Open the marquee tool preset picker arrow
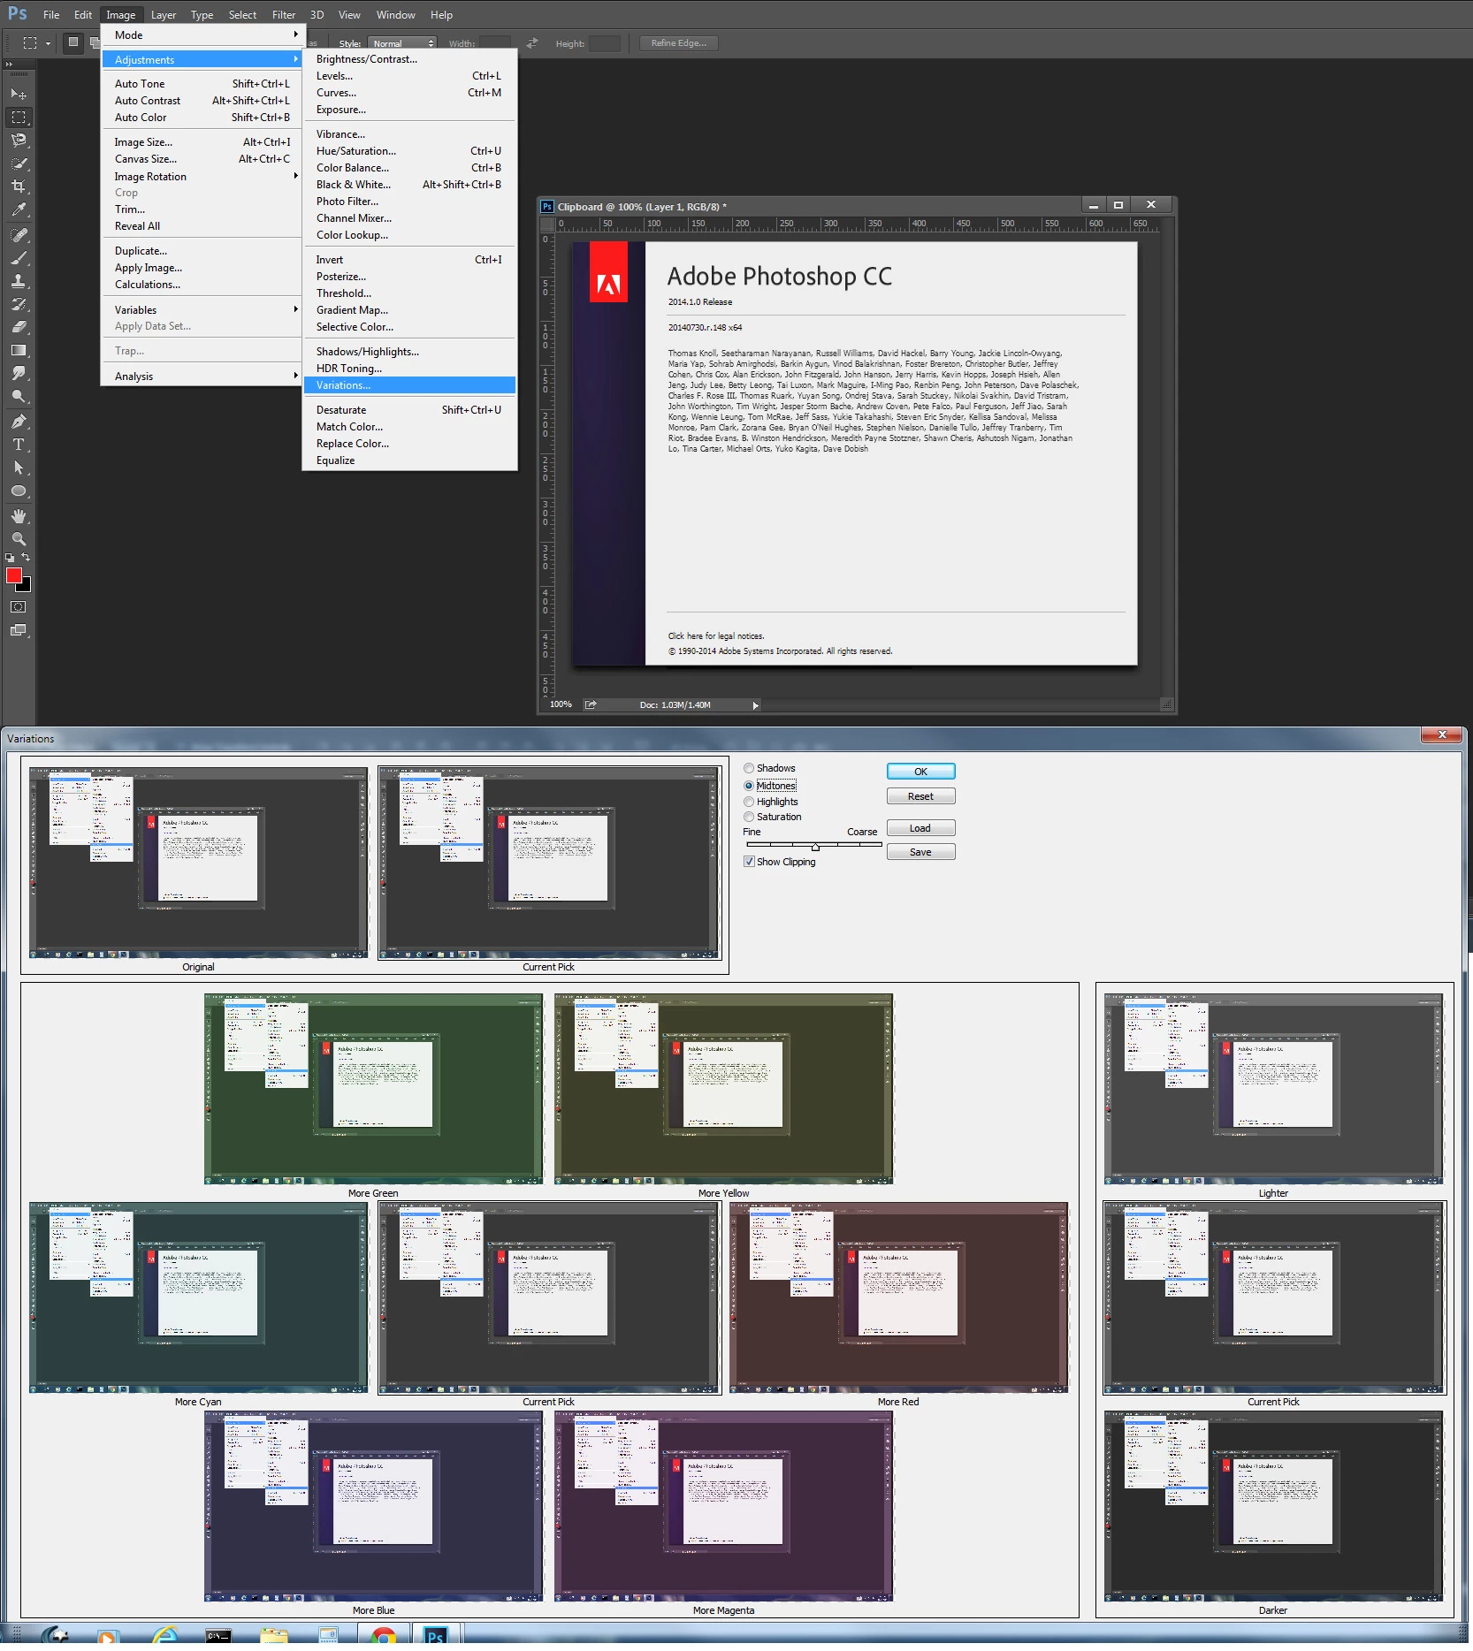The image size is (1473, 1651). tap(48, 42)
